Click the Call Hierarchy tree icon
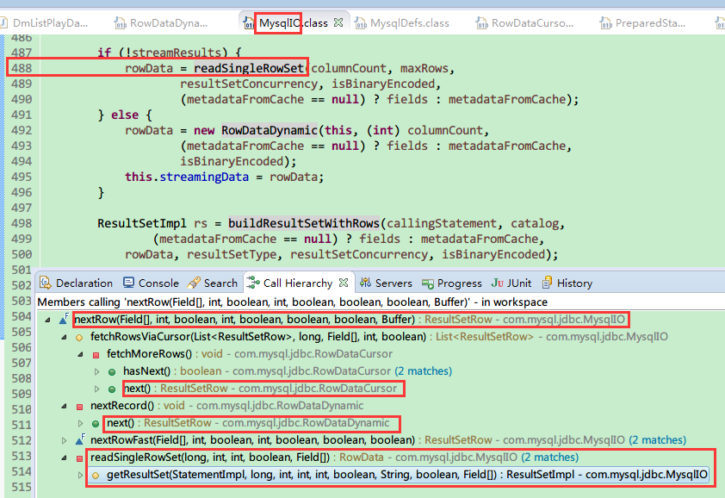This screenshot has height=498, width=725. tap(253, 283)
